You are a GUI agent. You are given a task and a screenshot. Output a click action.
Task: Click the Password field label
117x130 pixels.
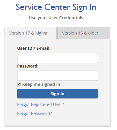coord(28,66)
